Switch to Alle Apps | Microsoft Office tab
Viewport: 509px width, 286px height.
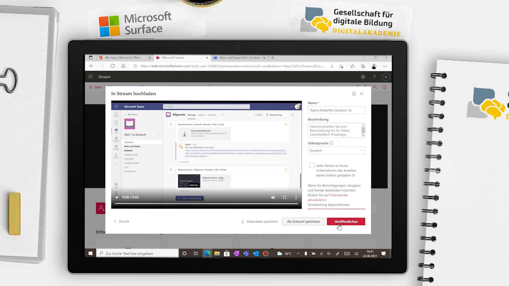pyautogui.click(x=122, y=58)
